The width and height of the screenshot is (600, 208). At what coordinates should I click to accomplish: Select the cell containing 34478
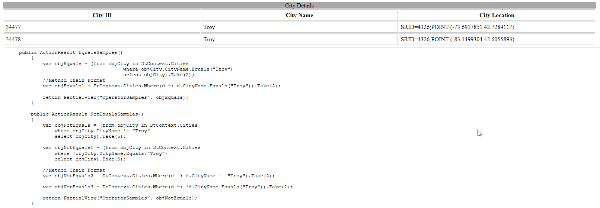(102, 39)
